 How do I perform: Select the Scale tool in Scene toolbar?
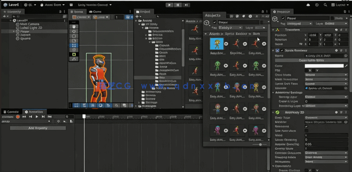click(x=74, y=41)
